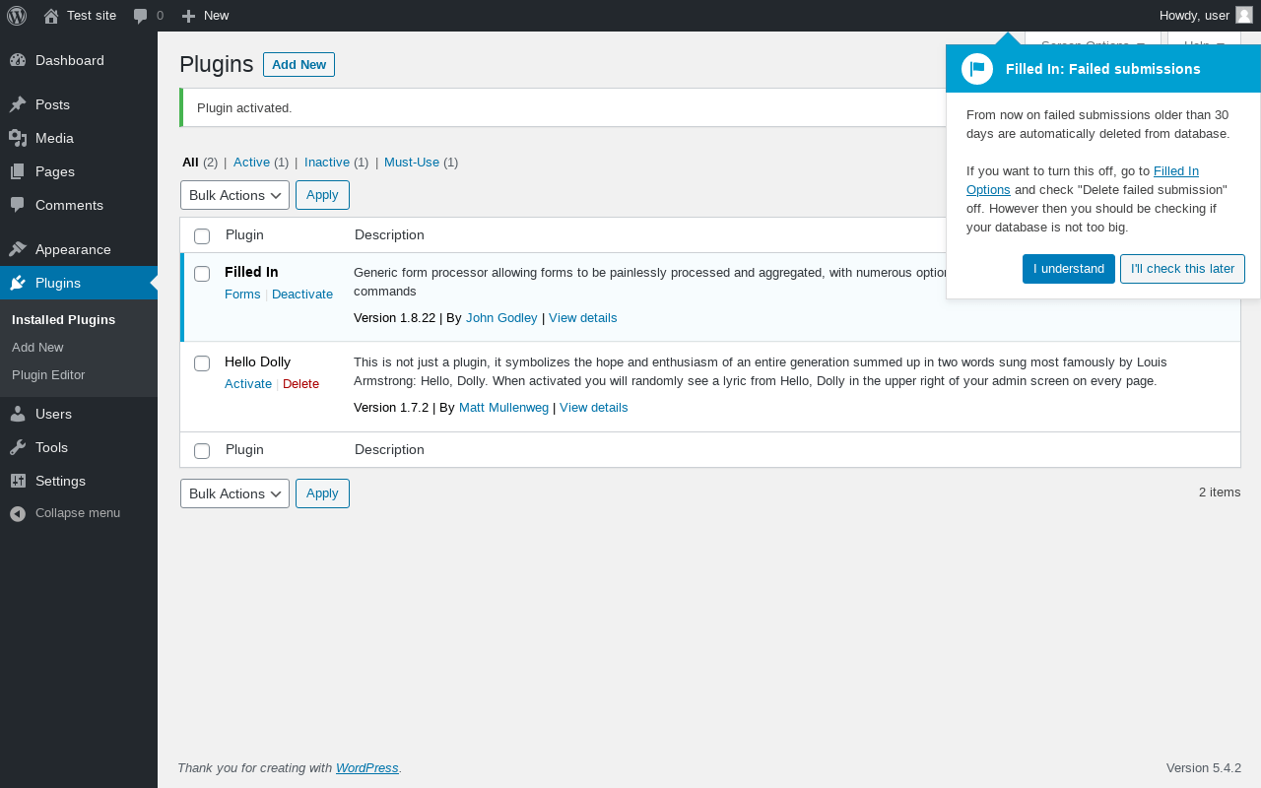Viewport: 1261px width, 788px height.
Task: Click the Media icon in sidebar
Action: click(x=18, y=138)
